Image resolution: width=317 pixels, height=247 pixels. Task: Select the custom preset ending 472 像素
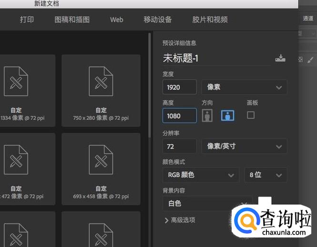pos(27,169)
